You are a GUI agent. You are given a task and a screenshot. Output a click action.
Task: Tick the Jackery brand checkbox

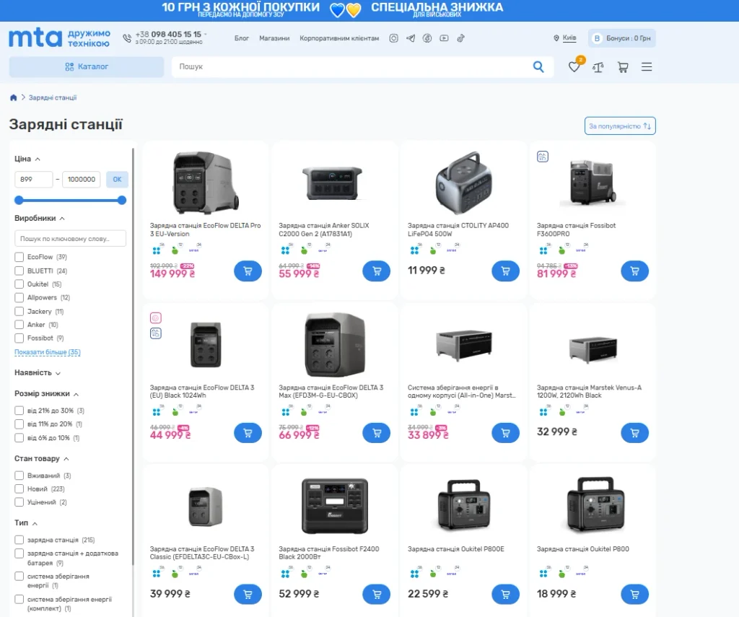coord(19,311)
